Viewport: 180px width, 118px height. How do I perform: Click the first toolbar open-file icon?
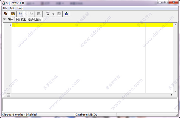5,14
